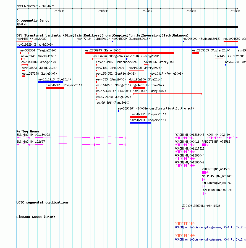Select variant dgv4e55 (Pinto2007)
Viewport: 246px width, 248px height.
[148, 85]
